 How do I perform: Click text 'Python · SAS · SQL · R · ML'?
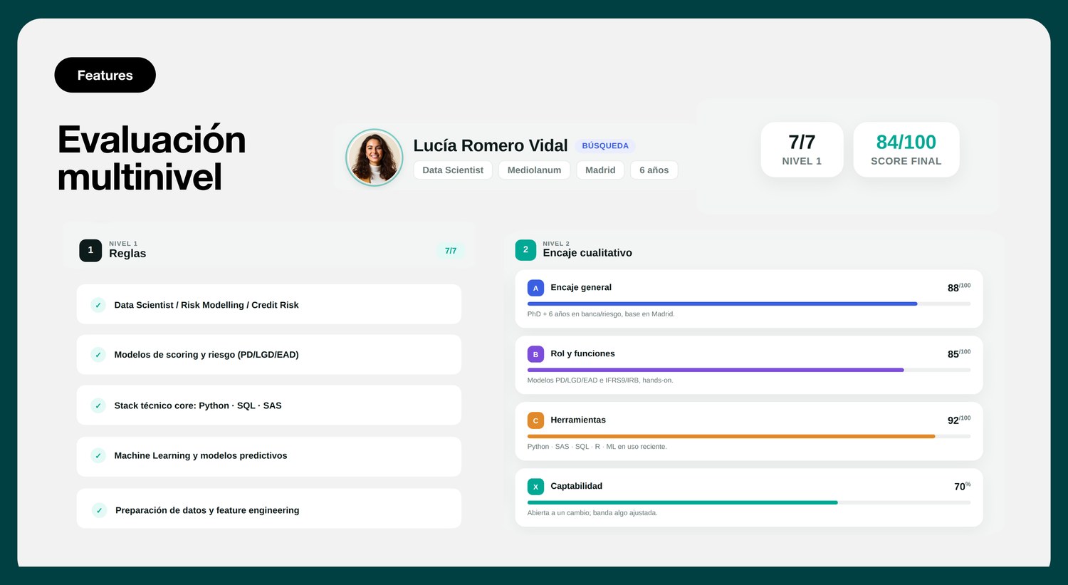571,447
